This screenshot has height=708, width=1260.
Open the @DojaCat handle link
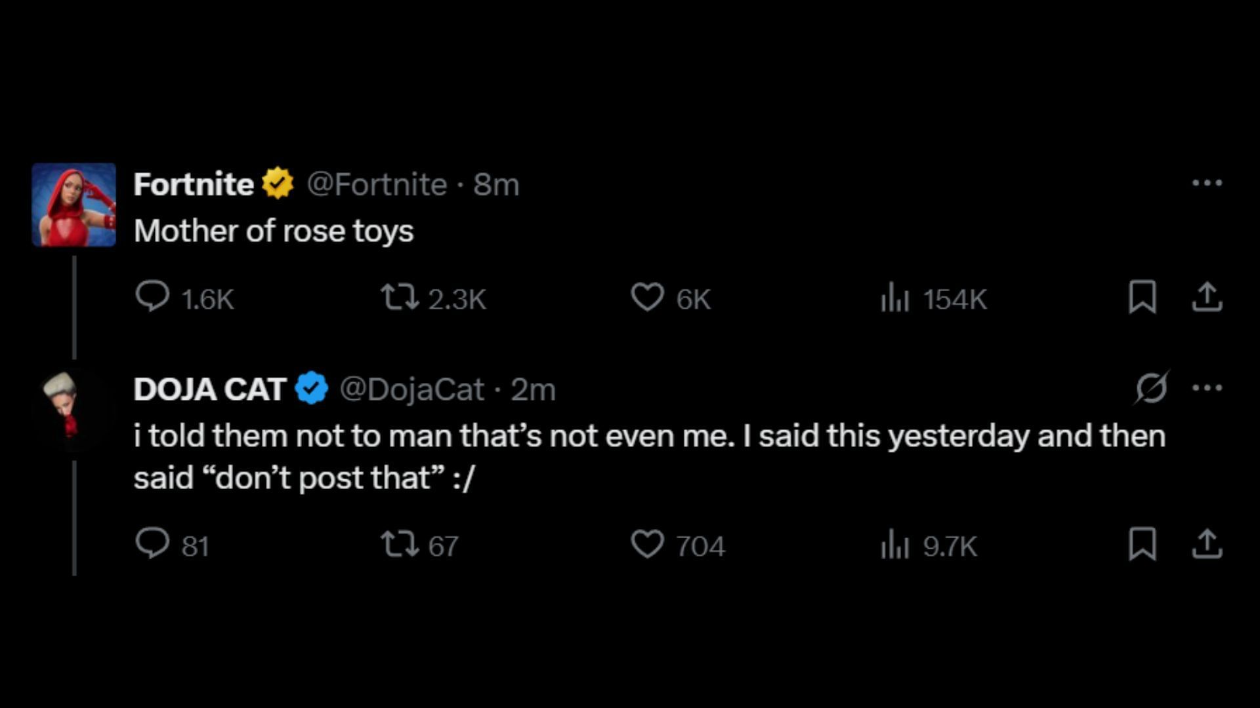[x=411, y=389]
